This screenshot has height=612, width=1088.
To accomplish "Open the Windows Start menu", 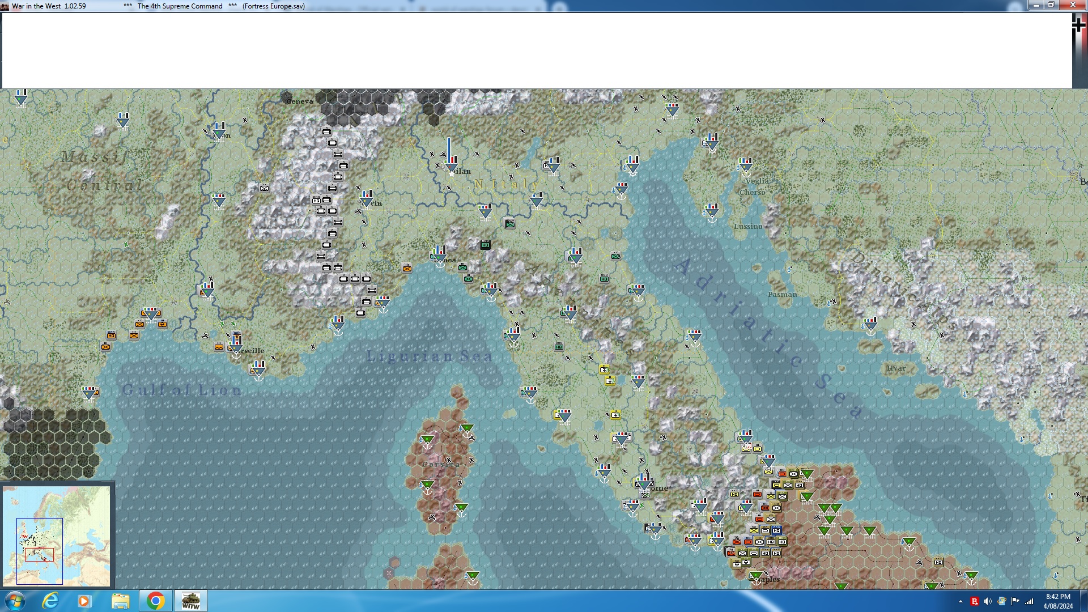I will [x=15, y=601].
